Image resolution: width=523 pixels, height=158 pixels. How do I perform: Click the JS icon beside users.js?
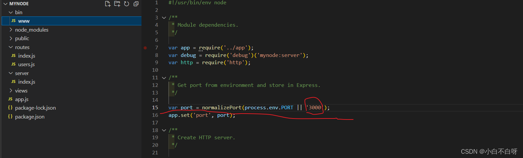click(14, 64)
